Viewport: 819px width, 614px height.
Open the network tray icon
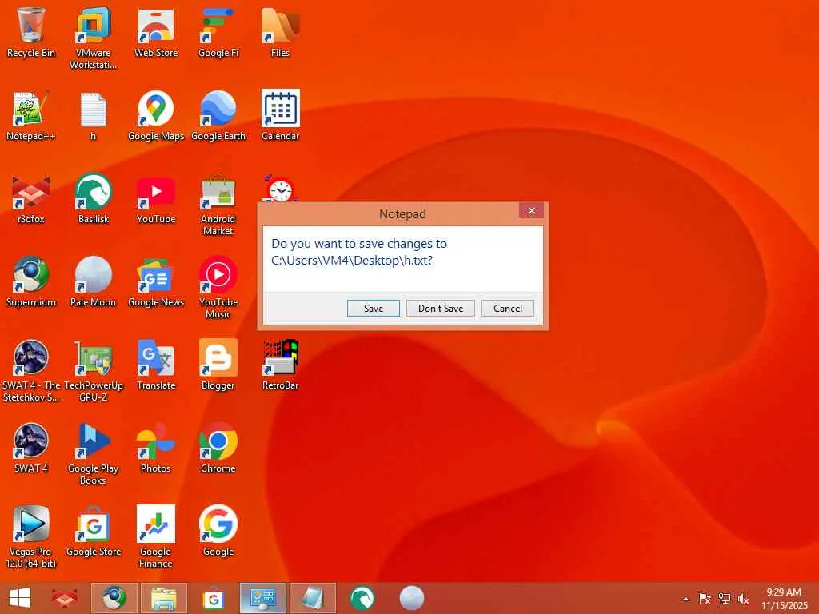pos(724,599)
